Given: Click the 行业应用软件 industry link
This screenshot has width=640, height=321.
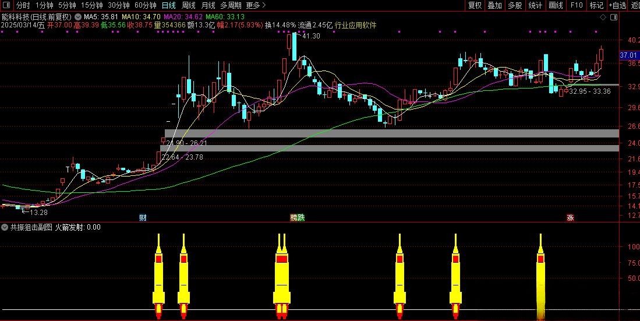Looking at the screenshot, I should (355, 26).
